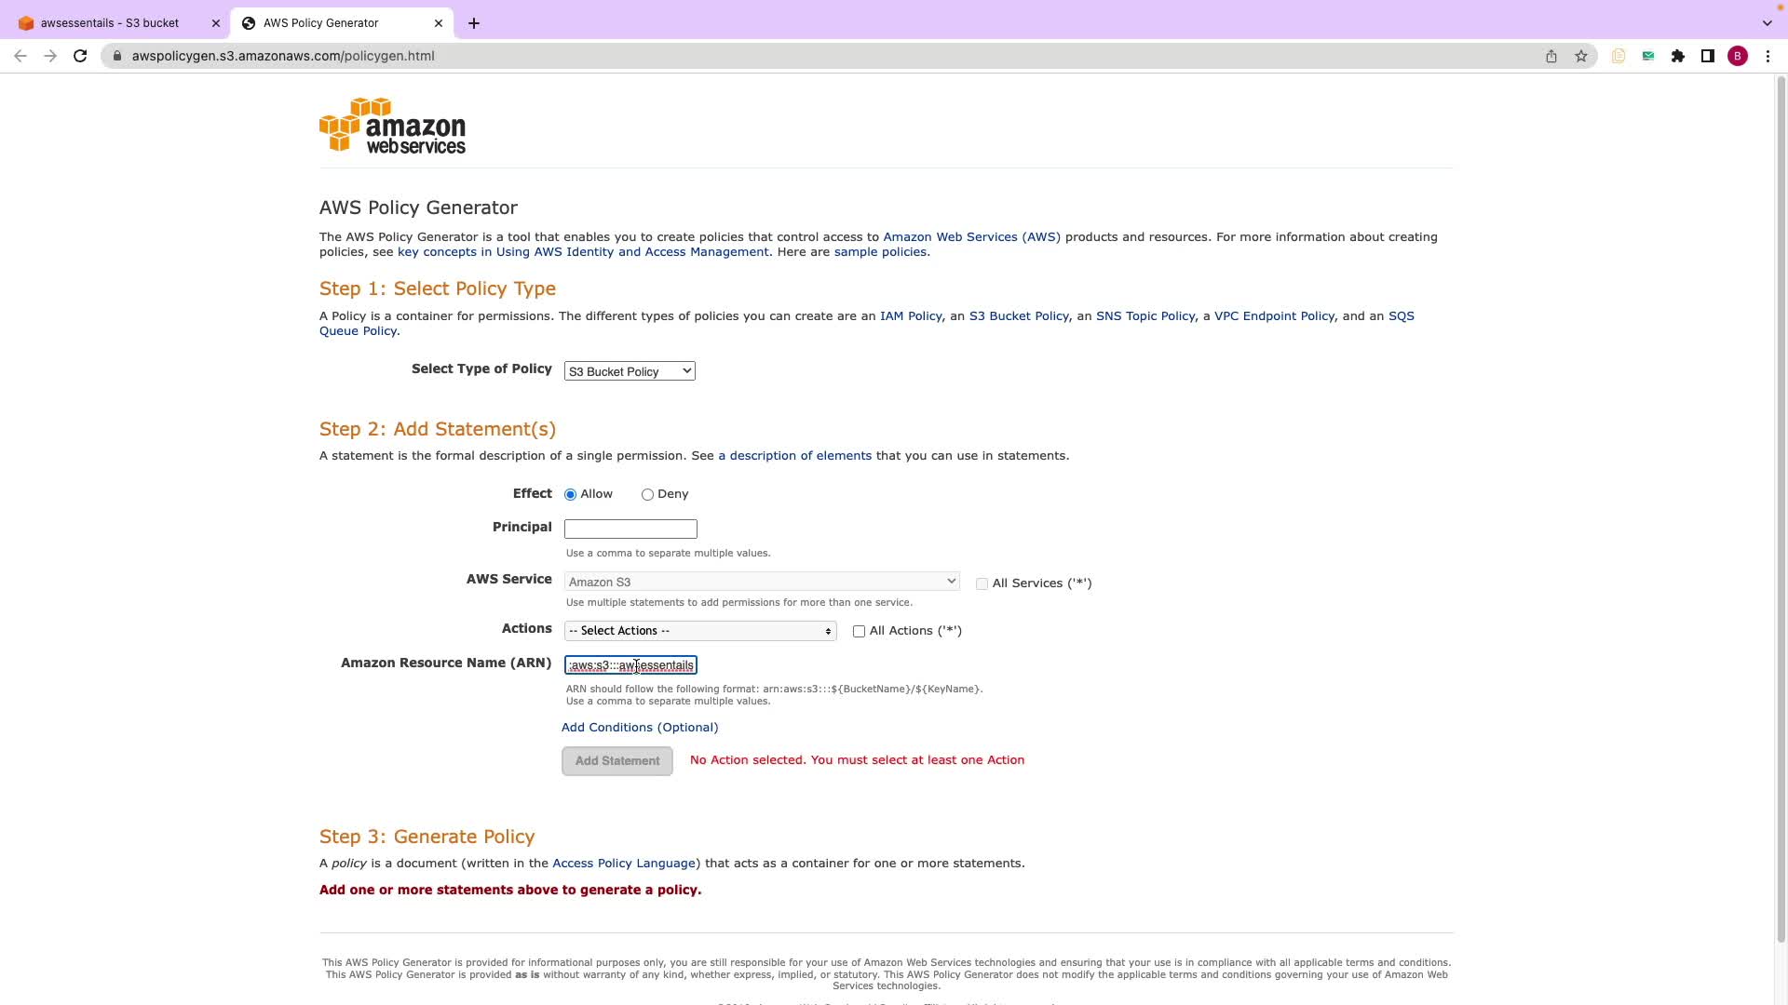1788x1005 pixels.
Task: Select the AWS Policy Generator tab
Action: pos(321,23)
